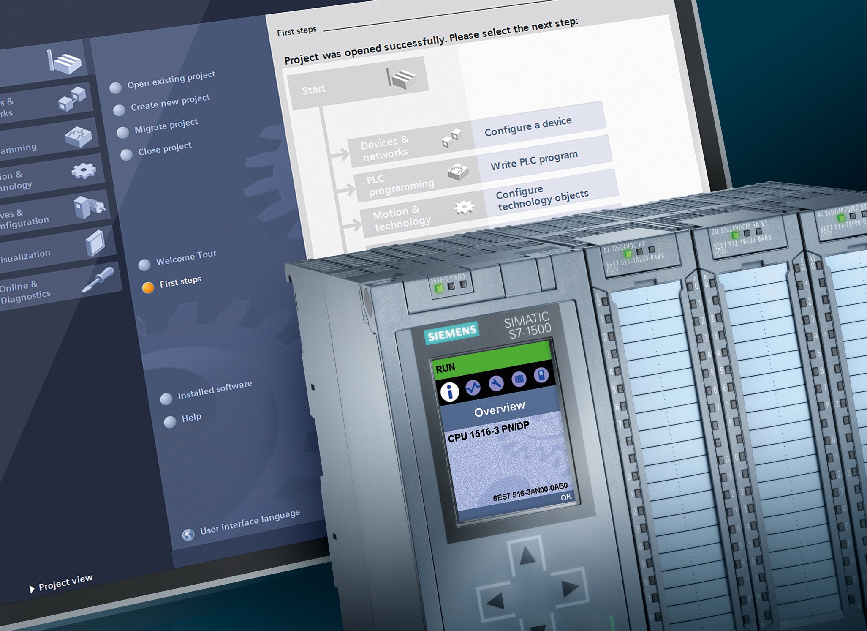Open Motion & technology gear icon in sidebar
The width and height of the screenshot is (867, 631).
tap(84, 171)
